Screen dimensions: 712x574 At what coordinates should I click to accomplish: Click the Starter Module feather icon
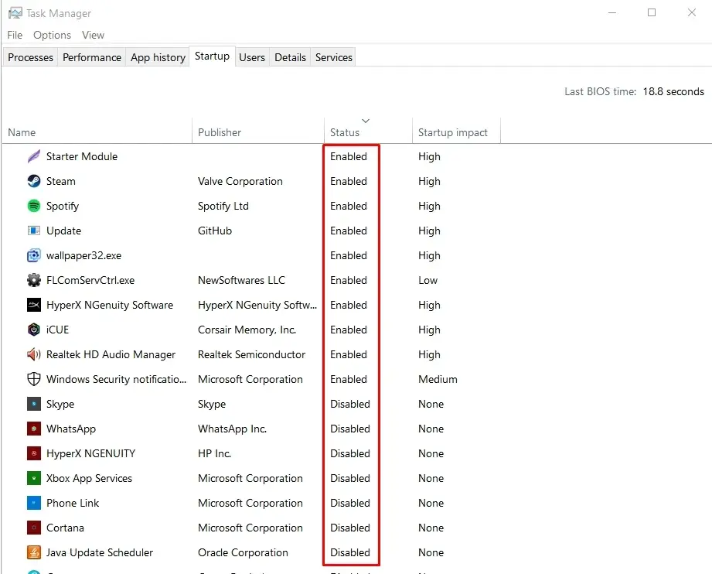tap(33, 156)
